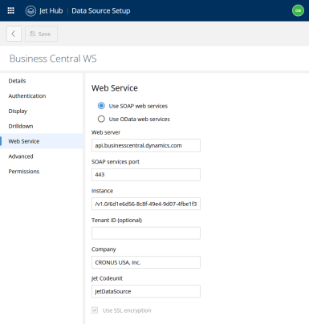Click the Web server label

(106, 132)
